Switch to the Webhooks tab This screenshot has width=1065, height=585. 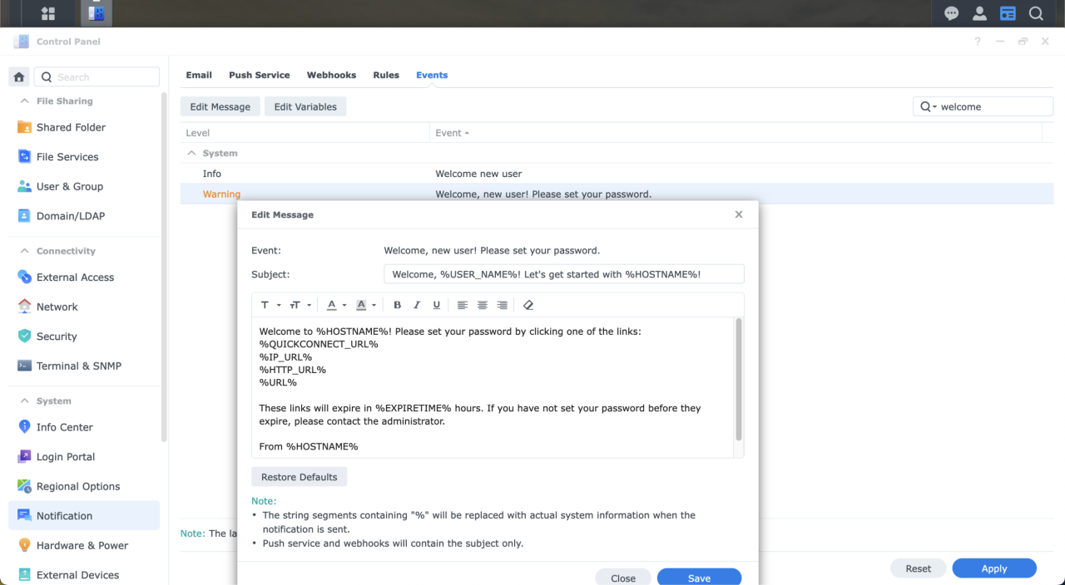click(331, 75)
